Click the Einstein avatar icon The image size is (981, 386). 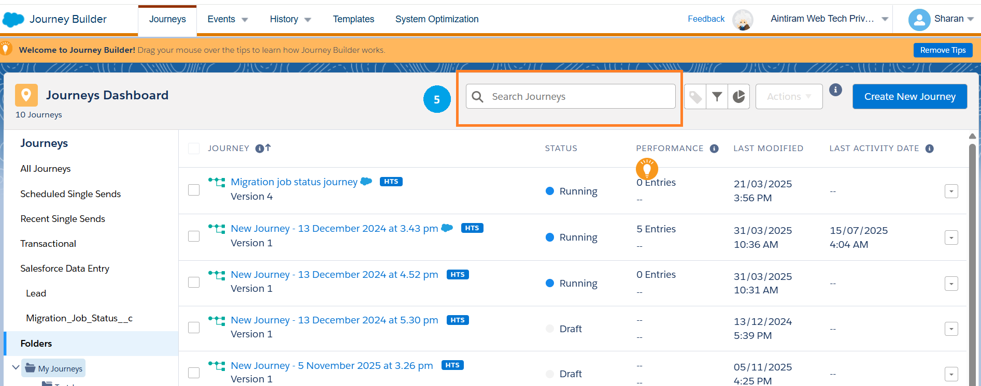[x=743, y=20]
